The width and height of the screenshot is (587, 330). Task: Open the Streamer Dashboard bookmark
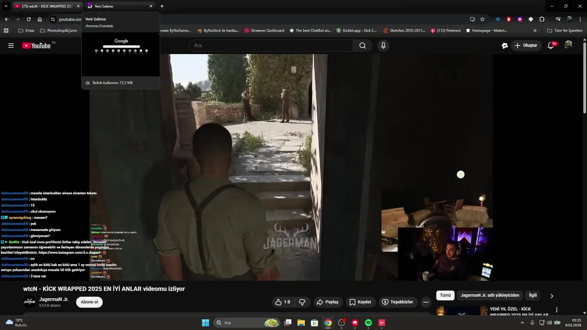pos(264,31)
